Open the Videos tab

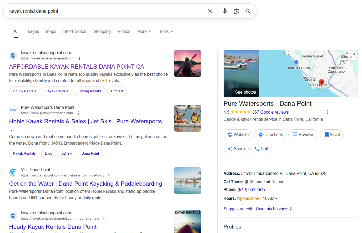coord(124,32)
